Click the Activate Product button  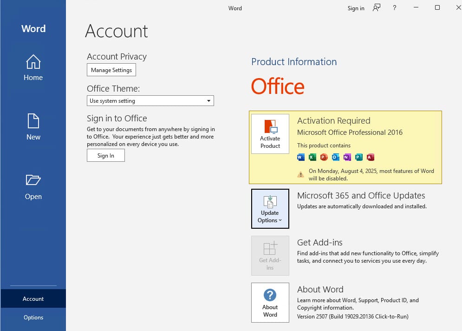[x=270, y=134]
